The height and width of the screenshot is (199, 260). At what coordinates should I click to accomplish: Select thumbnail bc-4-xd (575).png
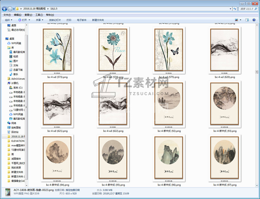(169, 50)
